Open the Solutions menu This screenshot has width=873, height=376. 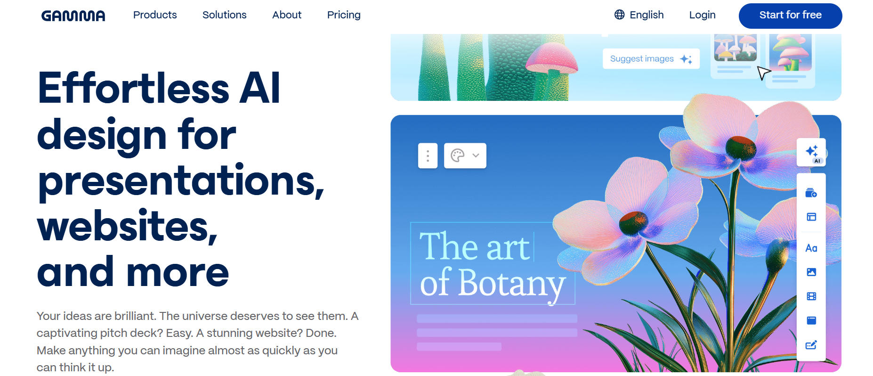(x=224, y=15)
